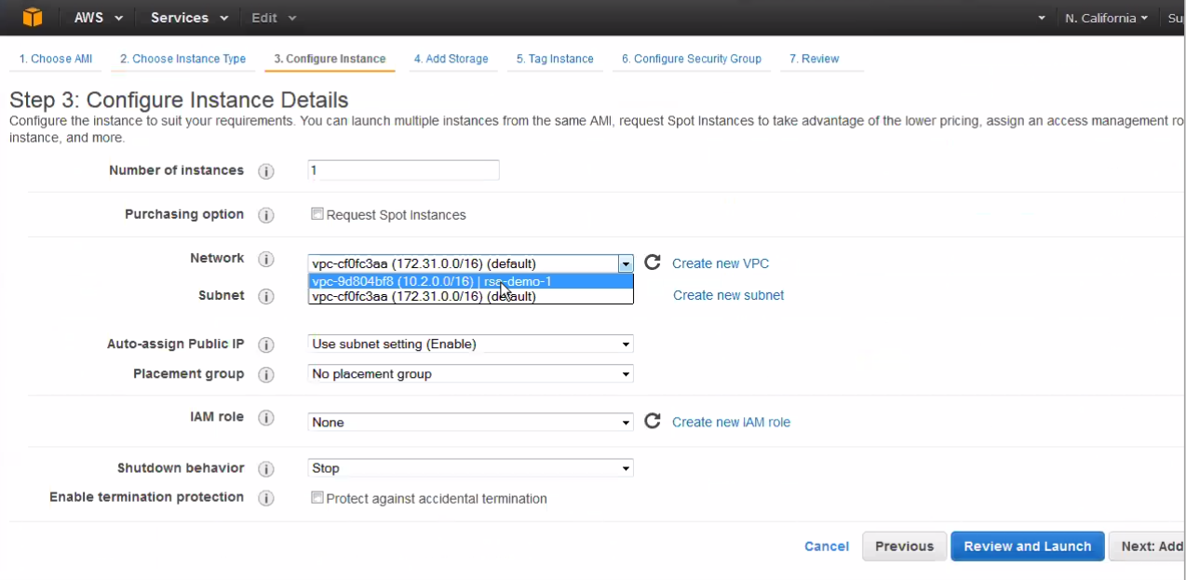
Task: Check Protect against accidental termination
Action: click(317, 498)
